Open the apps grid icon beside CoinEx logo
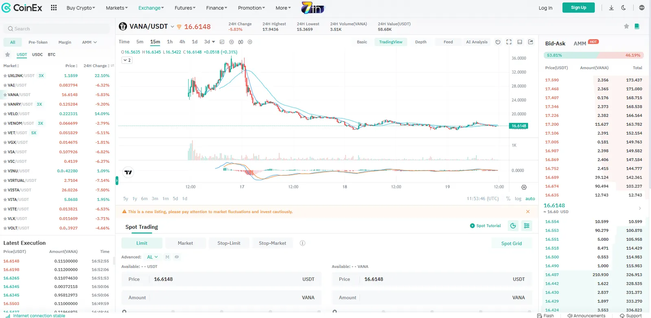This screenshot has height=318, width=651. coord(54,8)
